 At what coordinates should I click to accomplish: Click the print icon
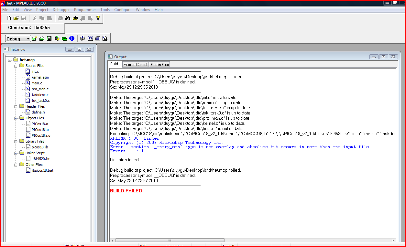coord(60,18)
